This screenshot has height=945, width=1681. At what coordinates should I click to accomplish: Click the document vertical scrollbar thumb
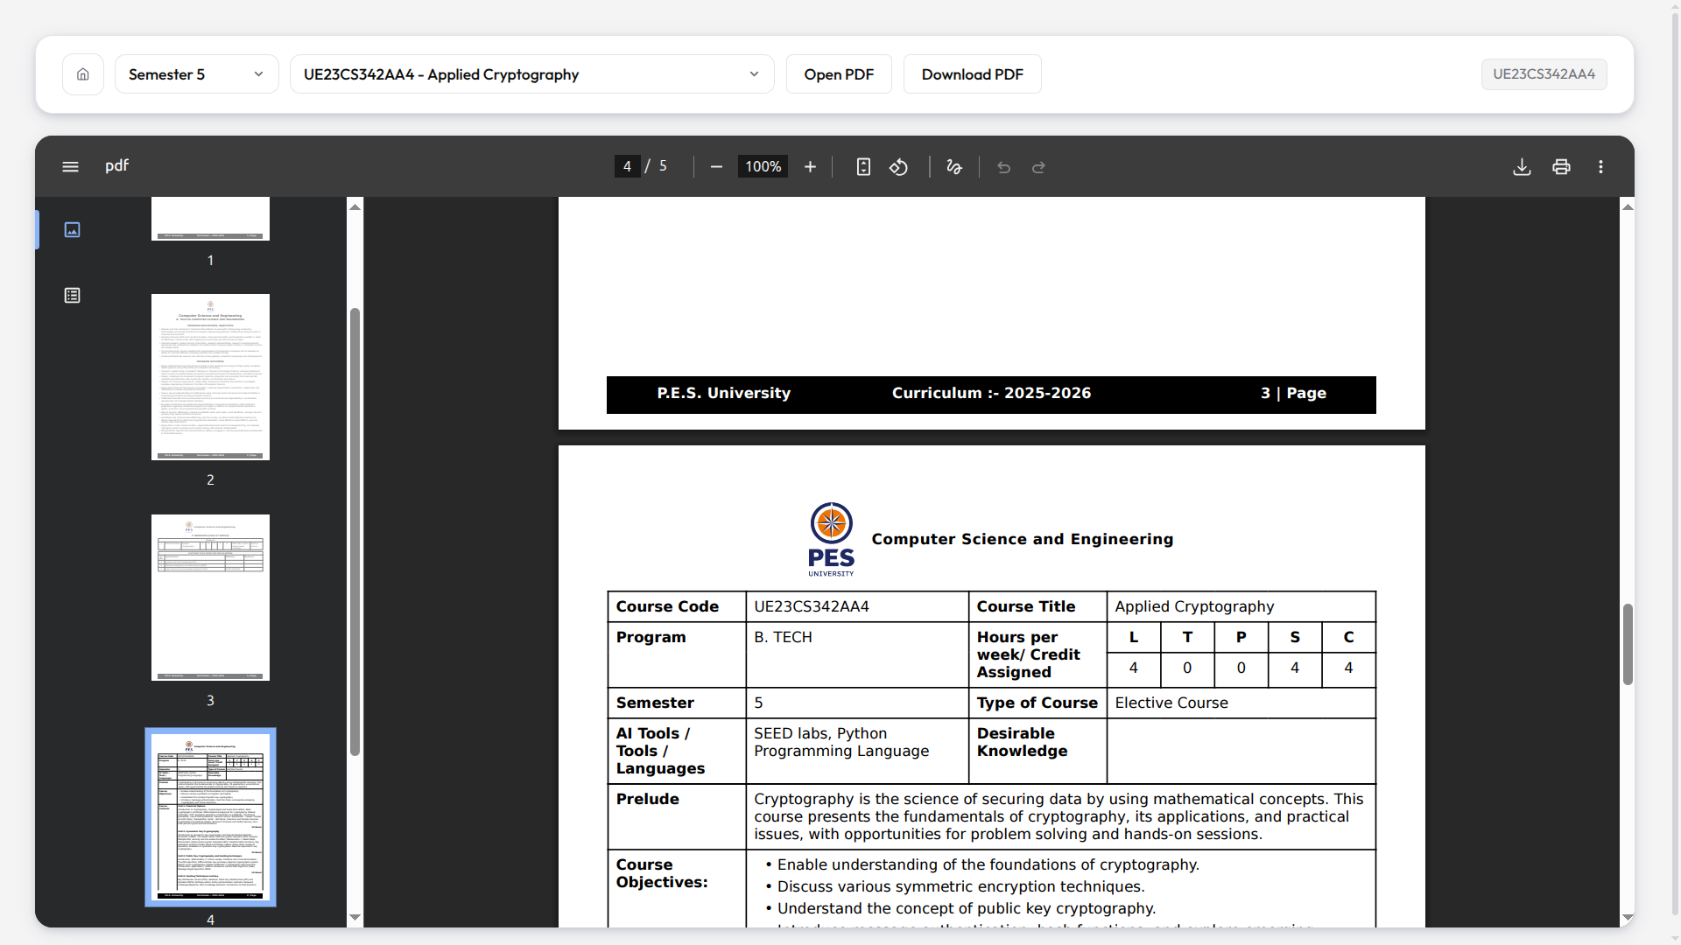[1628, 644]
